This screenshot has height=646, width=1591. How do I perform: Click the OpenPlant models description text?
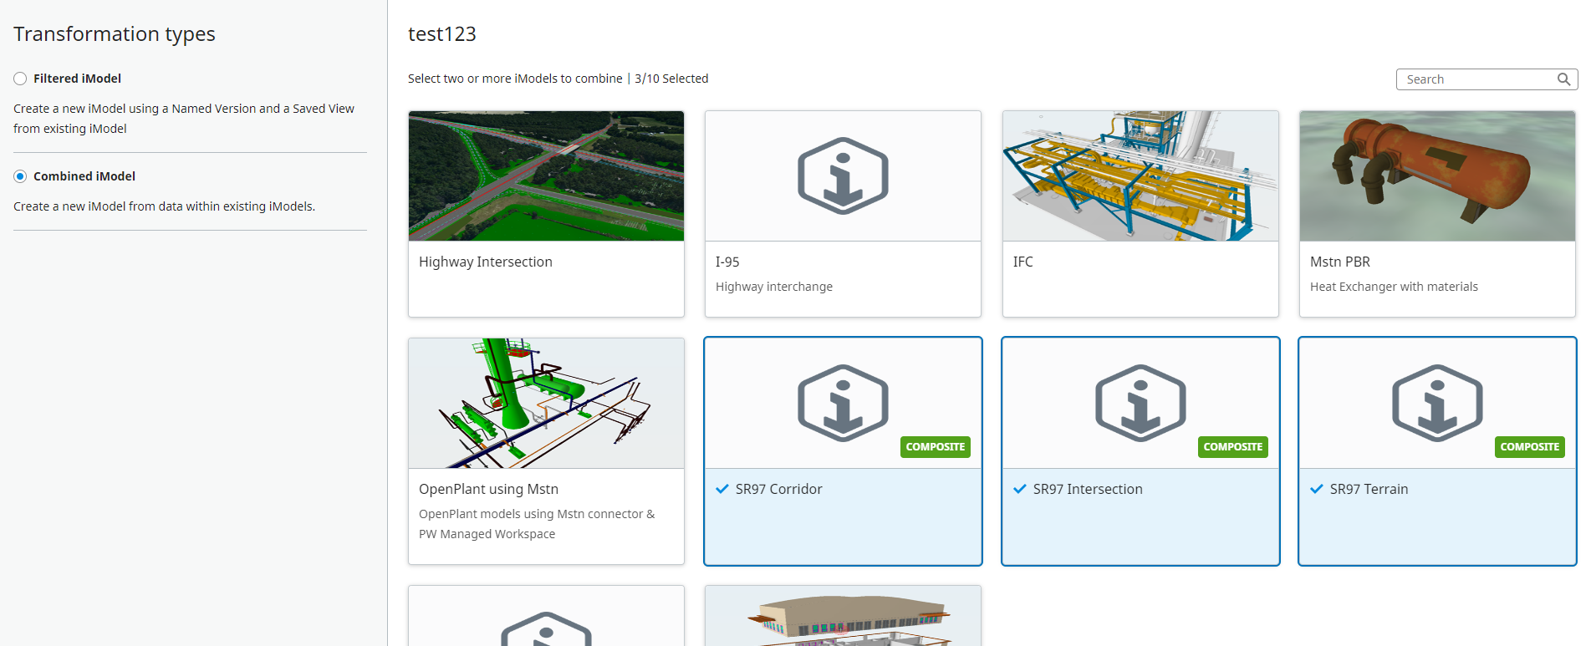537,524
